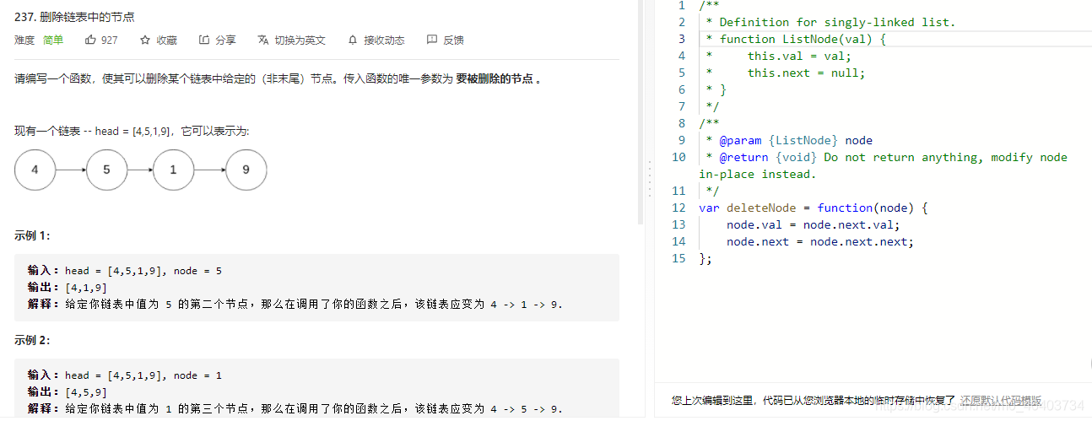Click the bold phrase '要被删除的节点'
The width and height of the screenshot is (1092, 421).
pos(495,78)
